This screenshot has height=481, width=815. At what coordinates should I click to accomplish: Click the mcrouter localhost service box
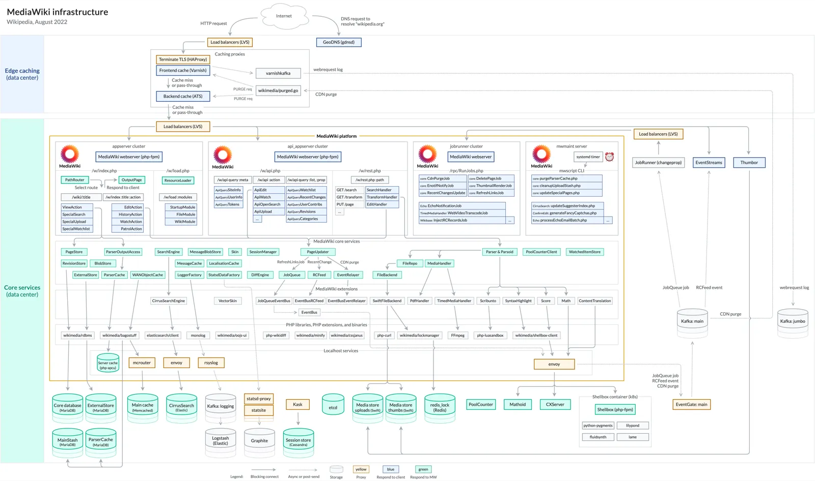(142, 363)
